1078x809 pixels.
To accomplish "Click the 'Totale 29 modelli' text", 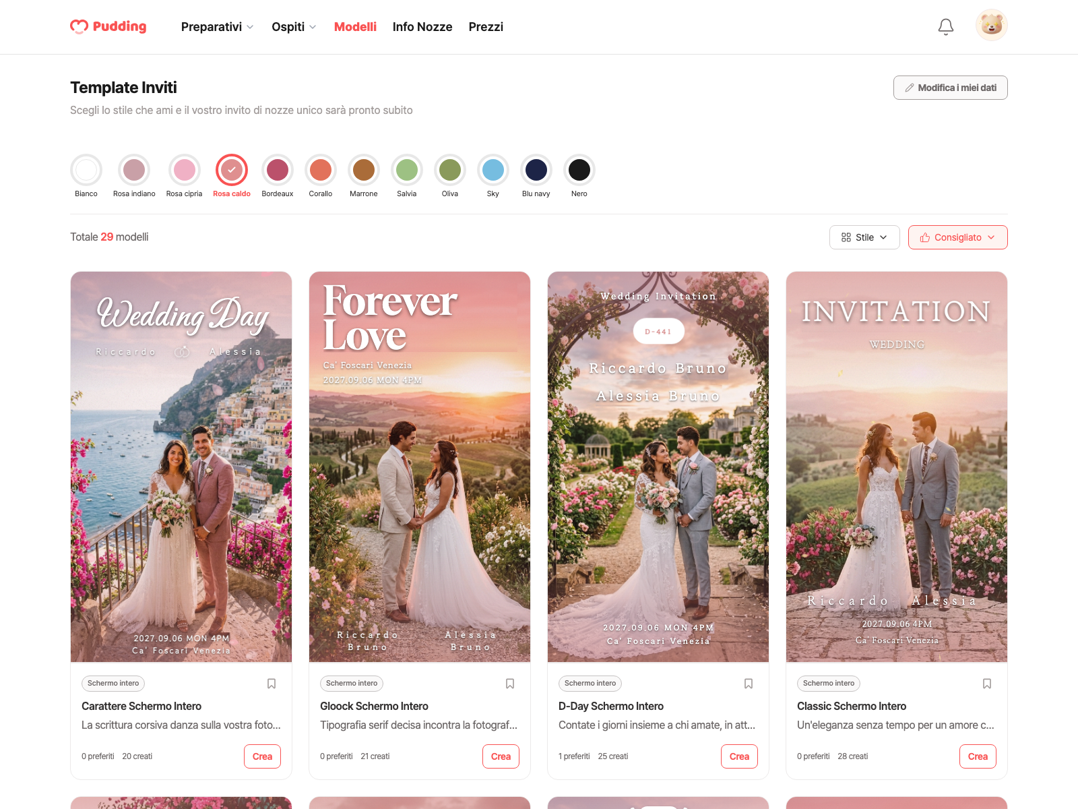I will [x=109, y=237].
